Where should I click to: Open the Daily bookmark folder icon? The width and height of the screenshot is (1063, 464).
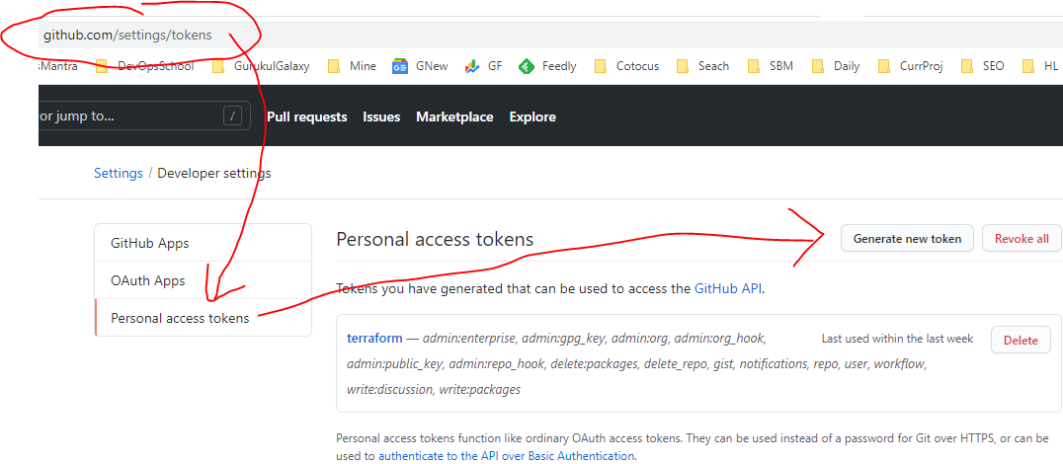817,66
